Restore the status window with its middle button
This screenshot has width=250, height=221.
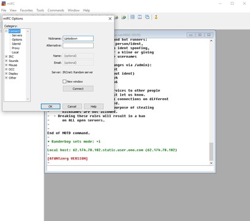[x=200, y=35]
